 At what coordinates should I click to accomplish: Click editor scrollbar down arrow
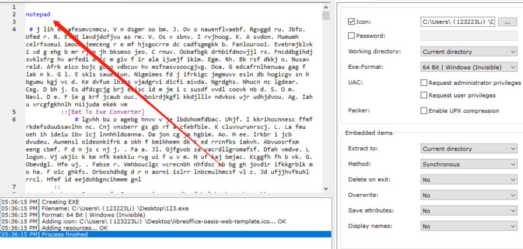(x=326, y=188)
